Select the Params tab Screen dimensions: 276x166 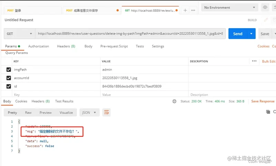(x=12, y=46)
